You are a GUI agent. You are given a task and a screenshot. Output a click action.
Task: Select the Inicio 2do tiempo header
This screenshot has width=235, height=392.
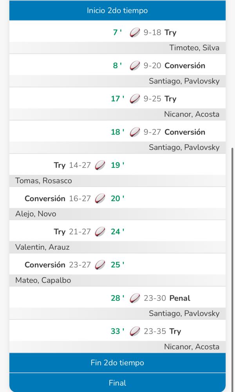pos(117,11)
